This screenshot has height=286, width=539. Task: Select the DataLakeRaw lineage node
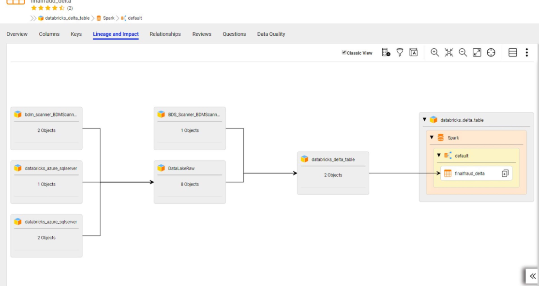click(x=190, y=182)
